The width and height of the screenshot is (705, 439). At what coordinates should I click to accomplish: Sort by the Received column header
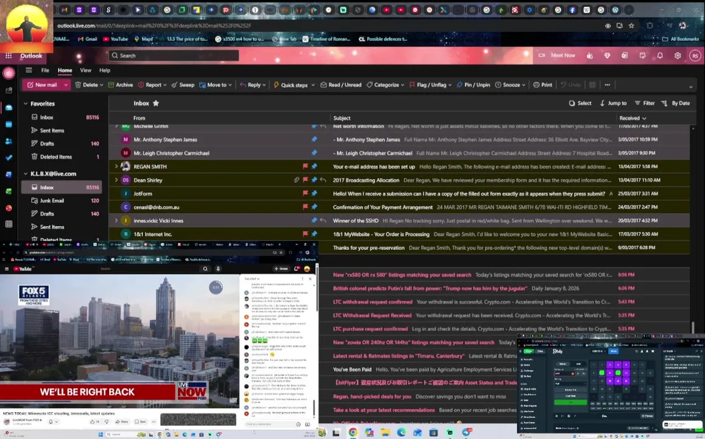coord(632,118)
